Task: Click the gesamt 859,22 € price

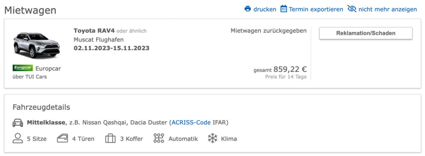Action: point(280,69)
